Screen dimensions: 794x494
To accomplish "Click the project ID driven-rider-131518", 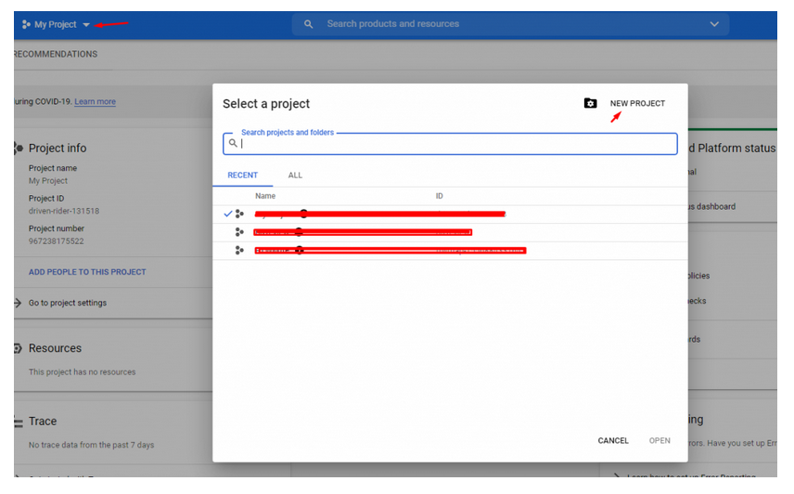I will 64,212.
